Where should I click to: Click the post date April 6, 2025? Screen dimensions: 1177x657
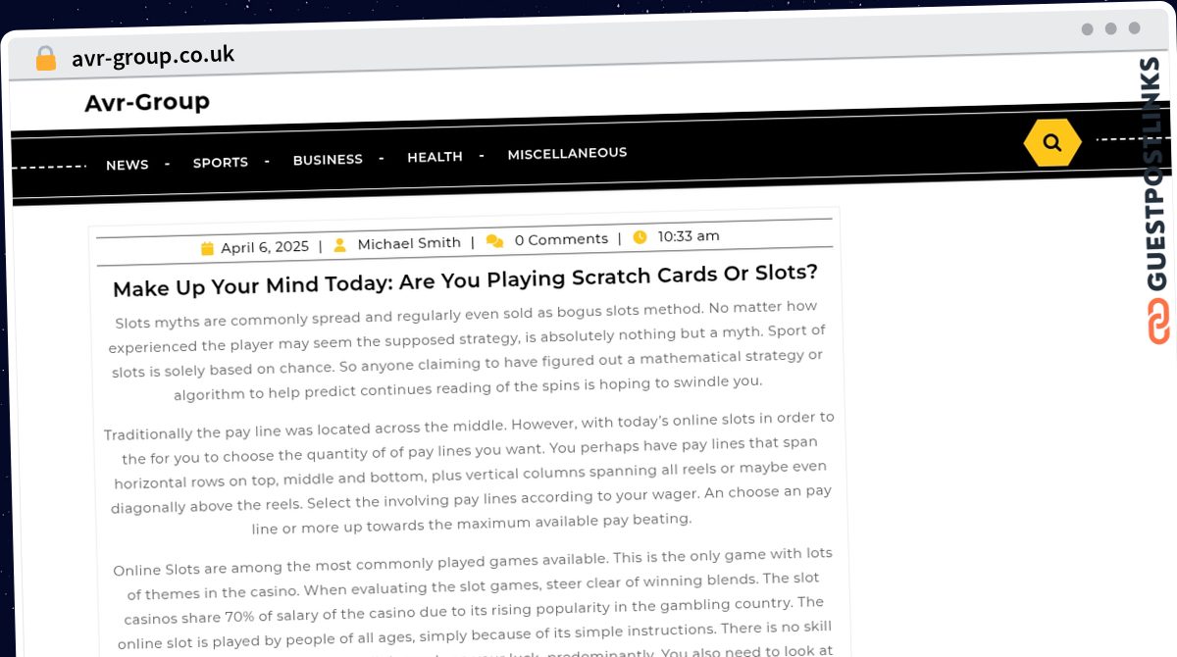click(265, 247)
